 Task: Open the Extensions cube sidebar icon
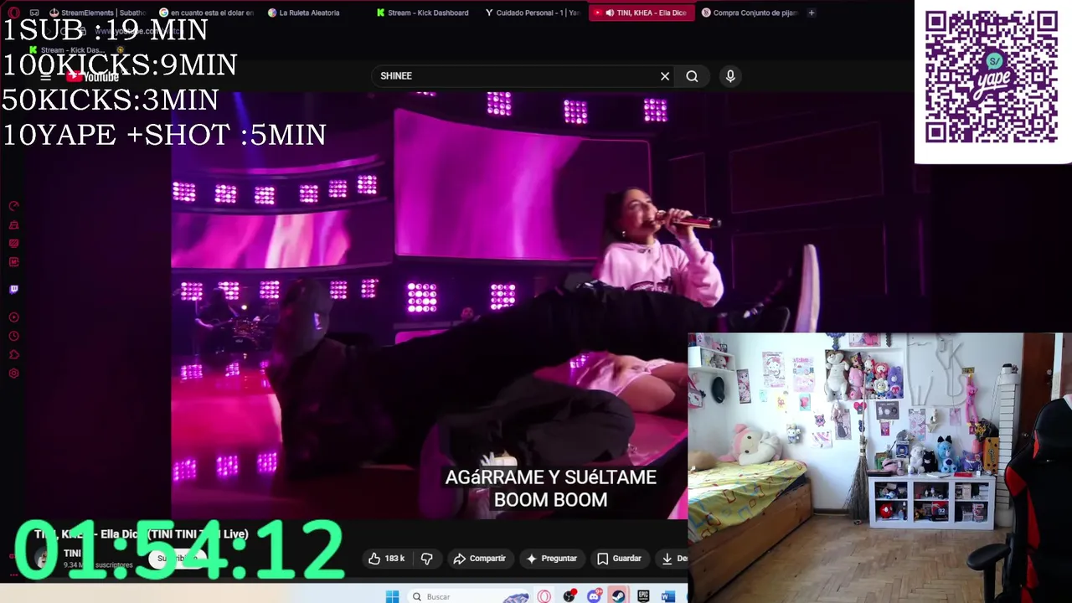tap(13, 355)
